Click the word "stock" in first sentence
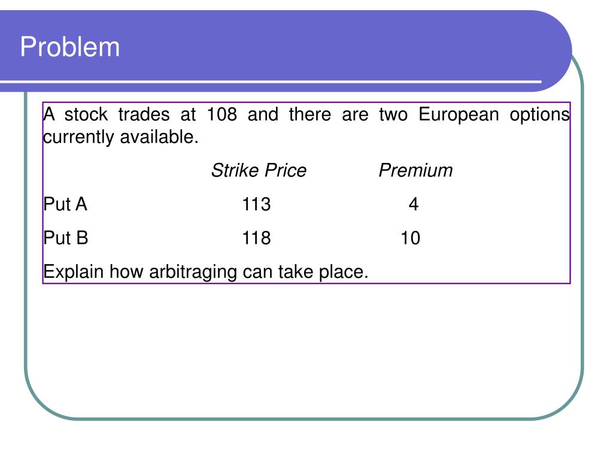The height and width of the screenshot is (460, 613). coord(86,114)
